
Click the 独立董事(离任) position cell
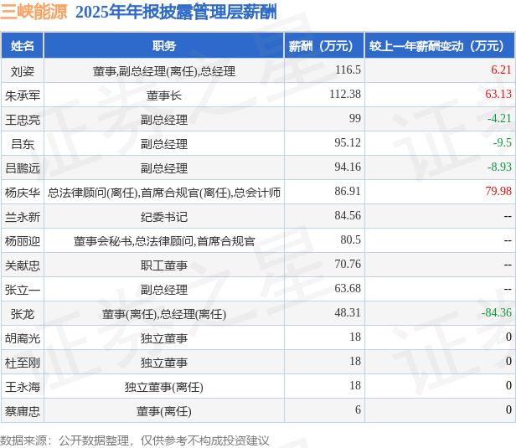point(164,387)
